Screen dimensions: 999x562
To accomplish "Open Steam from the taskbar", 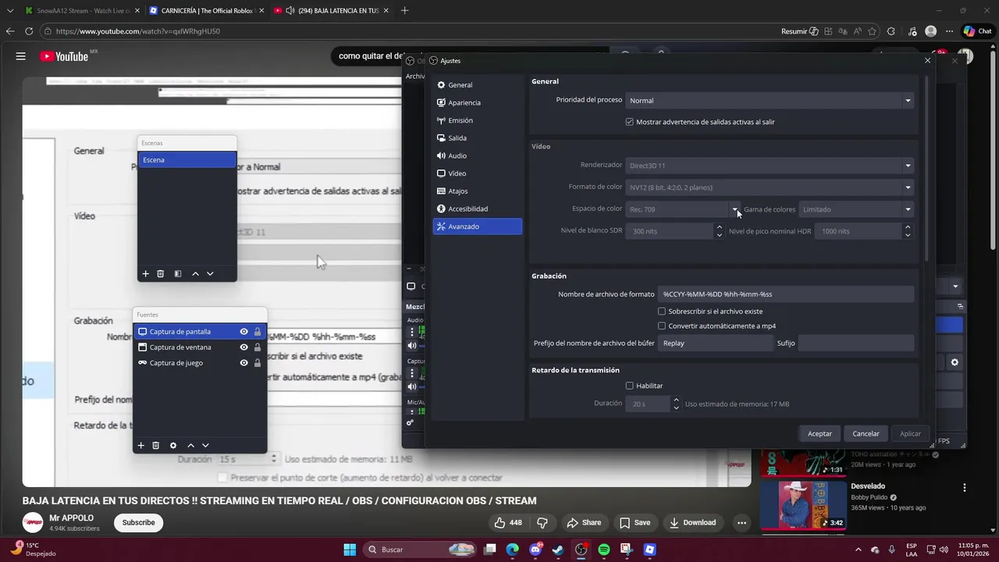I will [x=558, y=550].
